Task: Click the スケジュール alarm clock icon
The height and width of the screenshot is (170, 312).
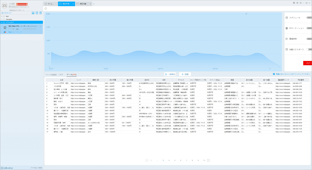Action: tap(287, 18)
